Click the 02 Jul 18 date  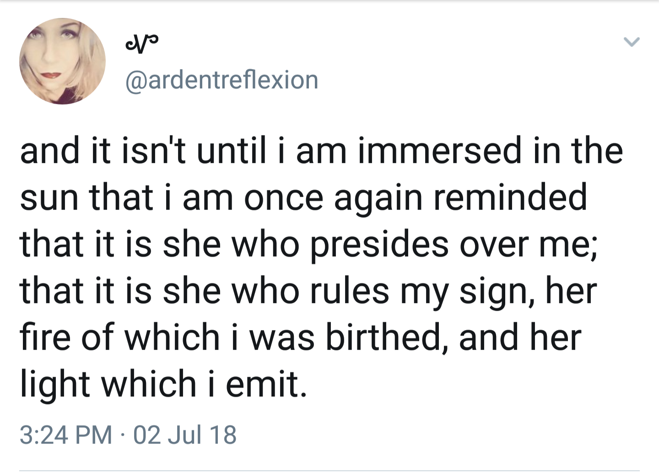(185, 434)
